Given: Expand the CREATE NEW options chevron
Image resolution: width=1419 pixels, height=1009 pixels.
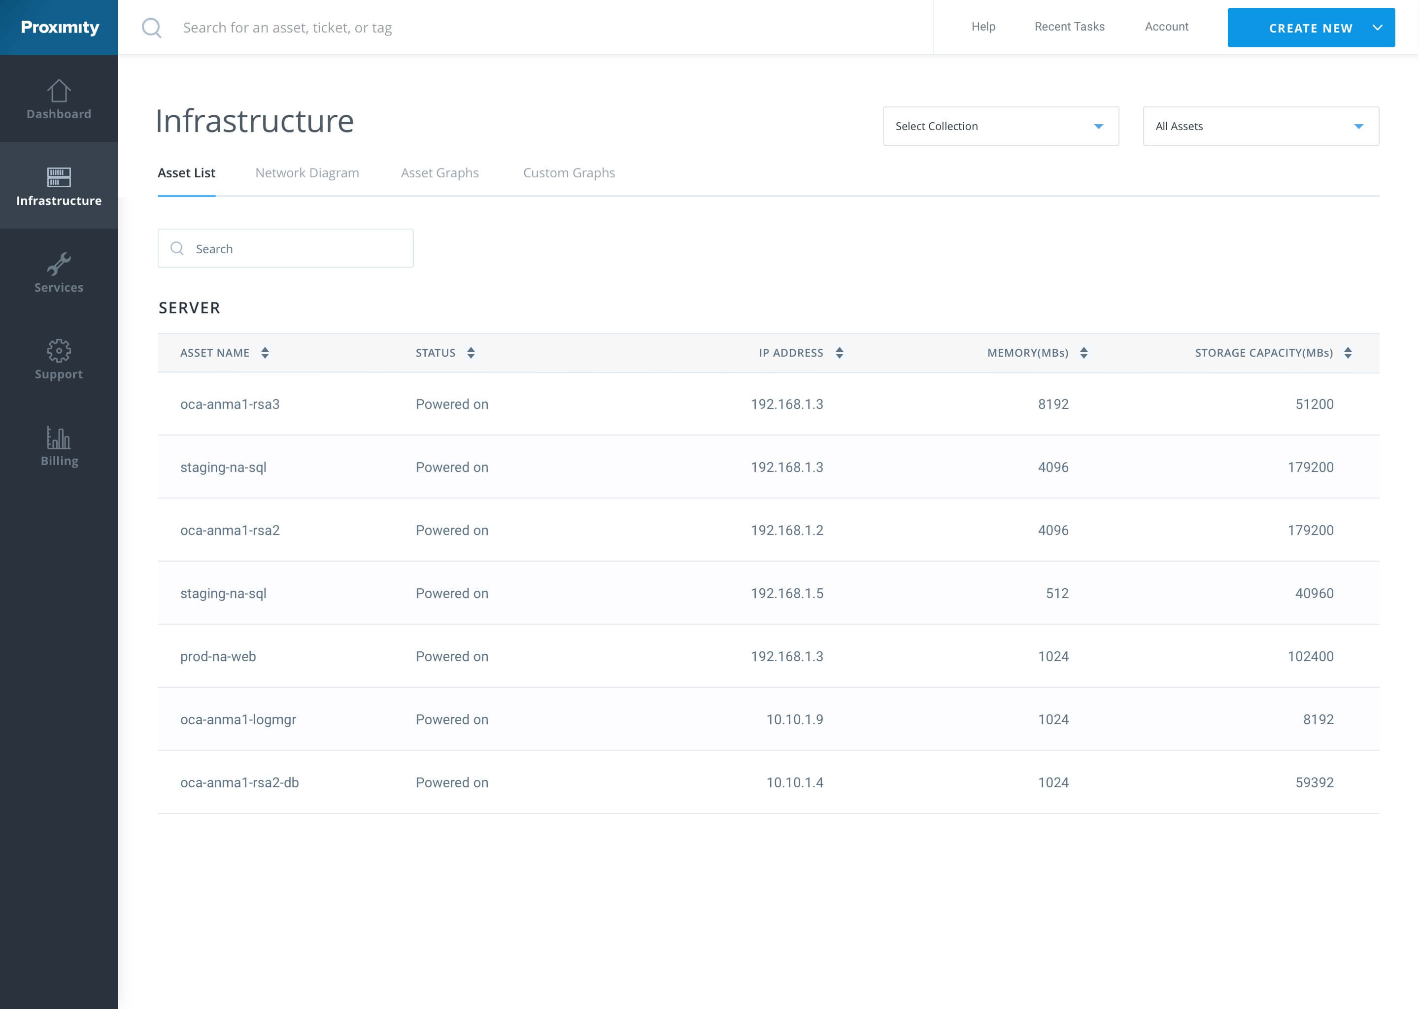Looking at the screenshot, I should (x=1378, y=27).
